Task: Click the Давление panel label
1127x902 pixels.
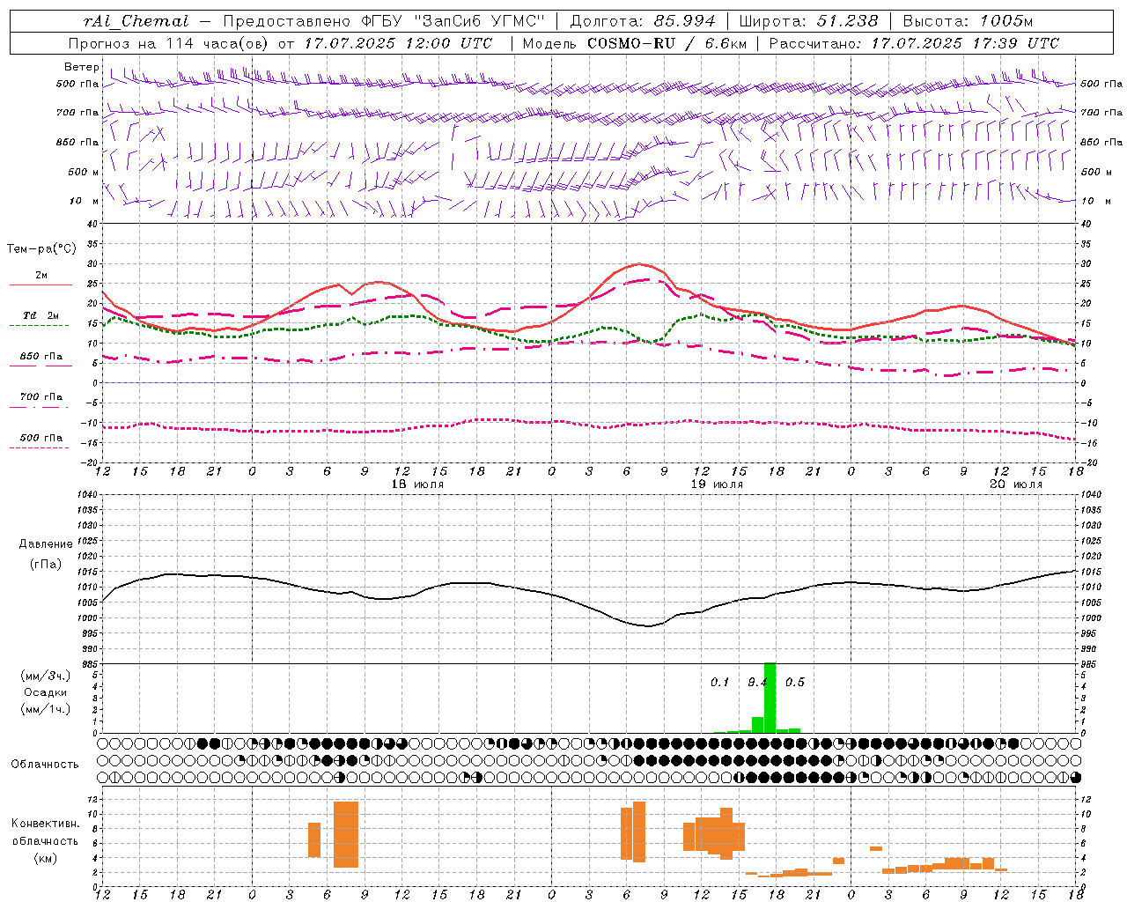Action: tap(46, 544)
